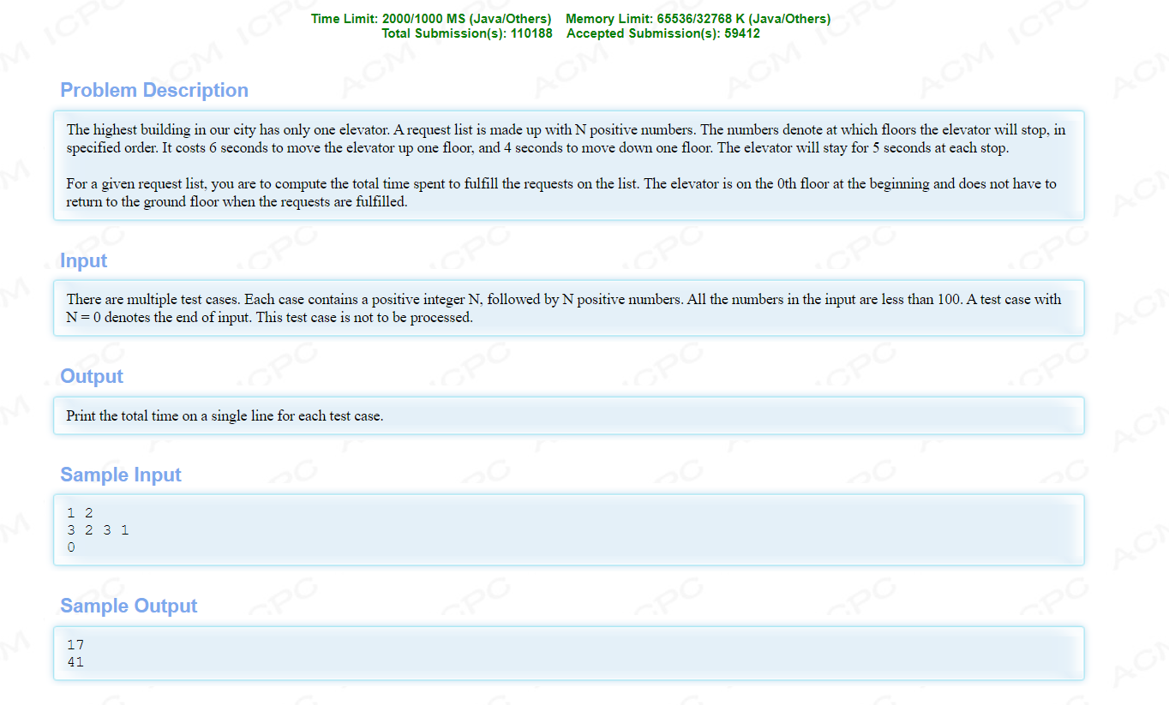This screenshot has width=1169, height=705.
Task: Click Total Submission(s): 110188 text
Action: [x=467, y=33]
